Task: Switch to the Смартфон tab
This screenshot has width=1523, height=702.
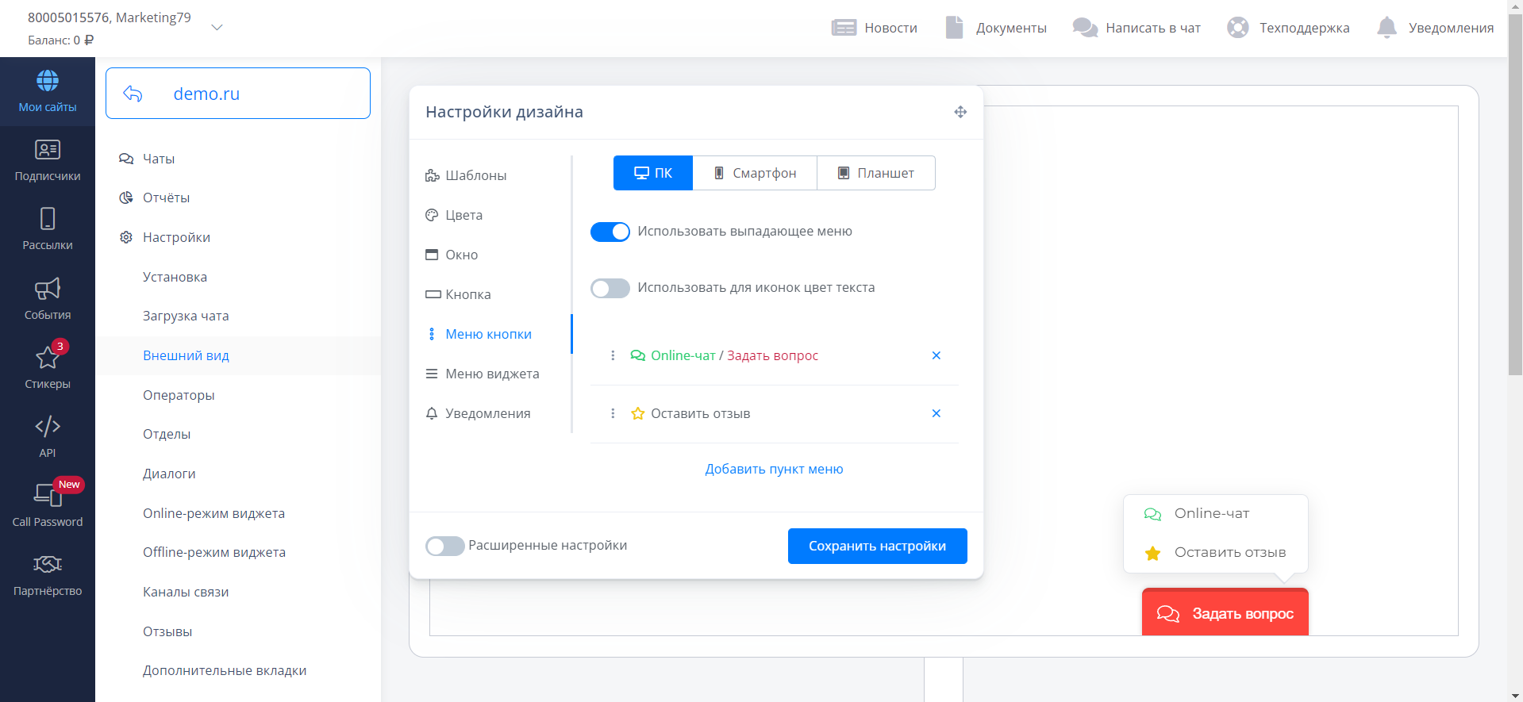Action: pyautogui.click(x=755, y=173)
